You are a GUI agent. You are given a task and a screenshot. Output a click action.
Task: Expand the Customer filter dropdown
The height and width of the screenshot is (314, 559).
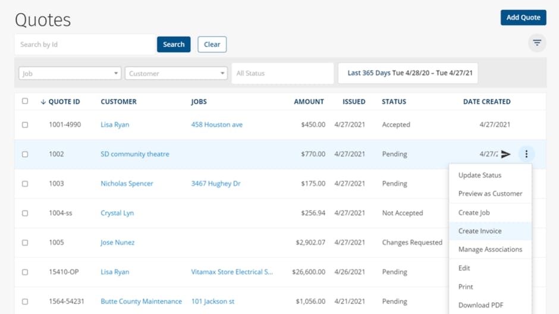coord(176,73)
